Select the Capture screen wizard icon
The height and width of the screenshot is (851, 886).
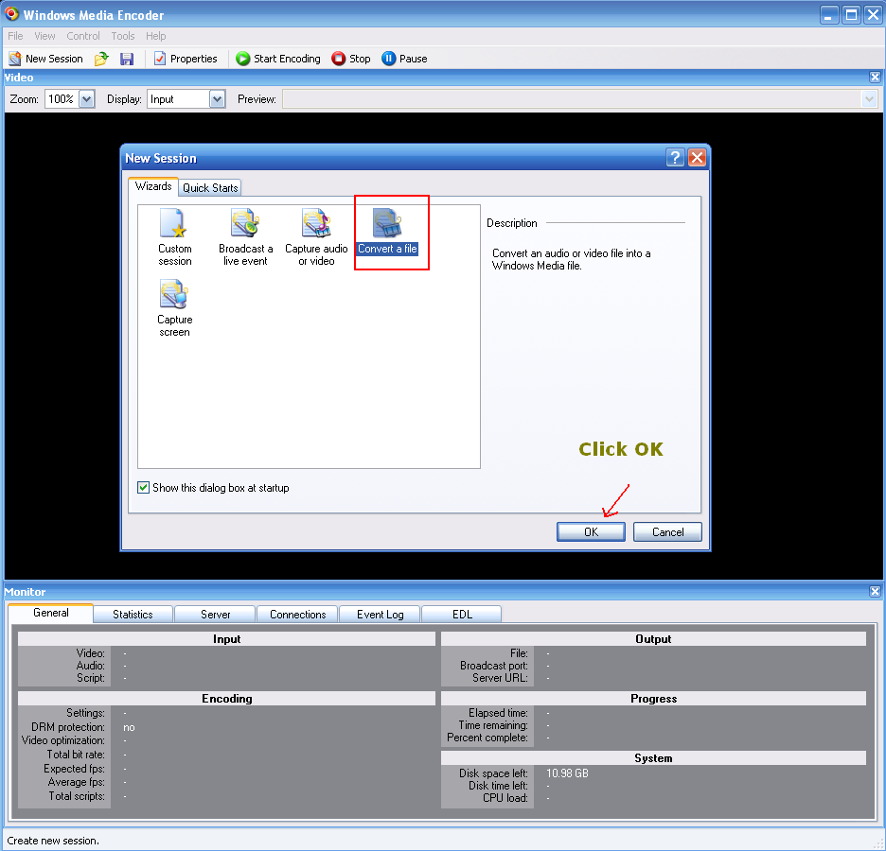coord(174,295)
